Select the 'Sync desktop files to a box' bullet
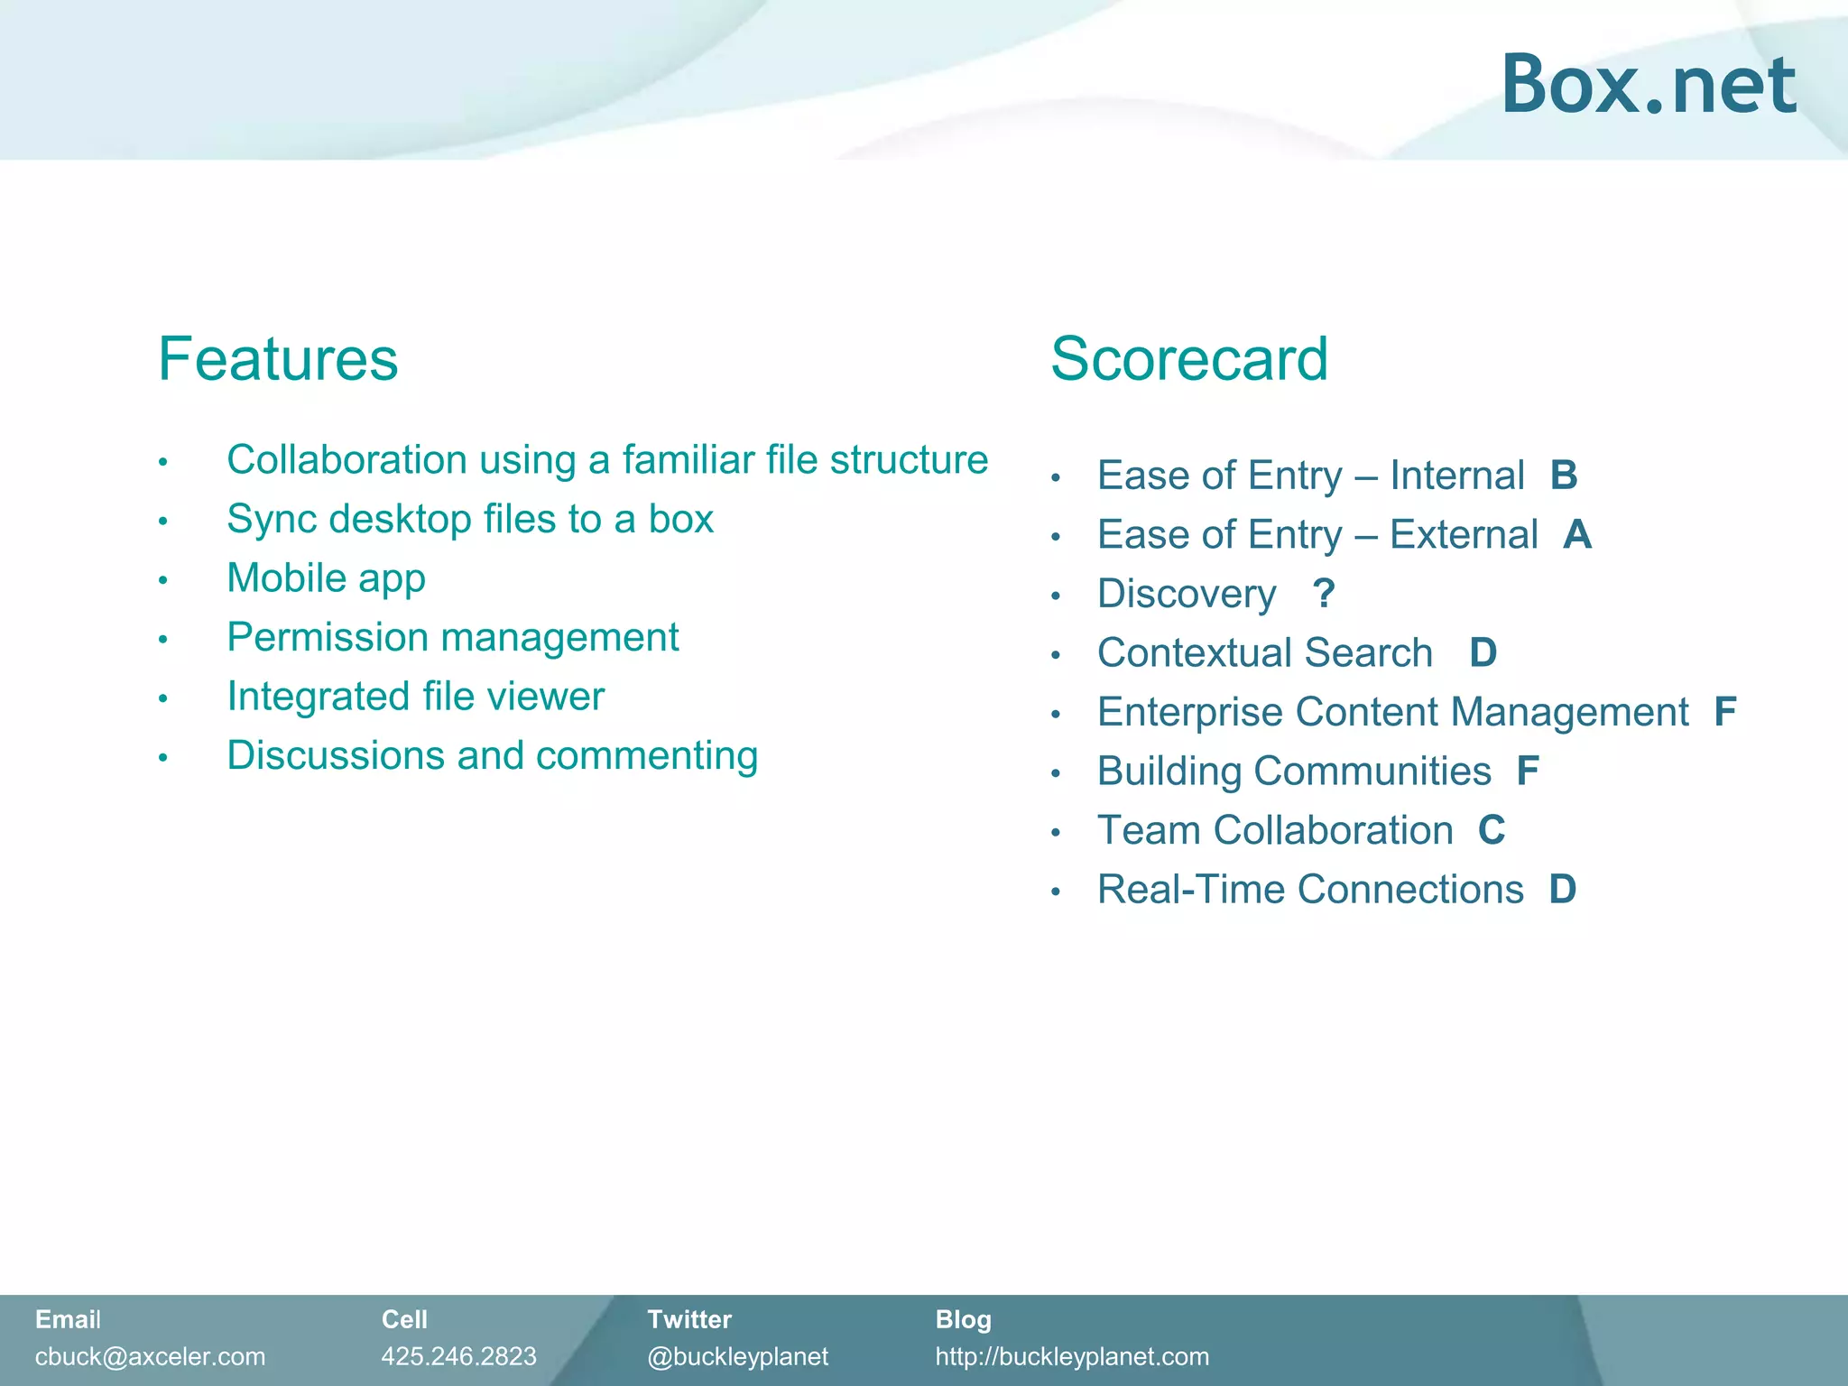This screenshot has height=1386, width=1848. pos(469,519)
